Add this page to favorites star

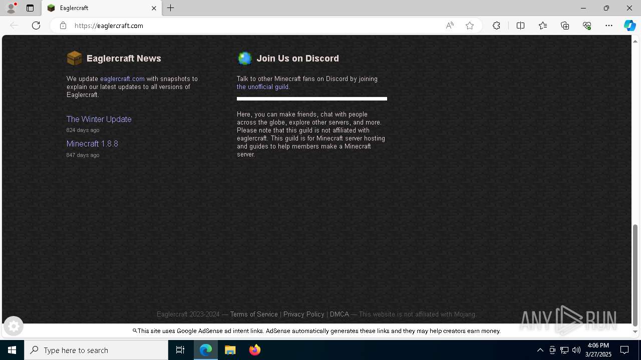(x=470, y=25)
